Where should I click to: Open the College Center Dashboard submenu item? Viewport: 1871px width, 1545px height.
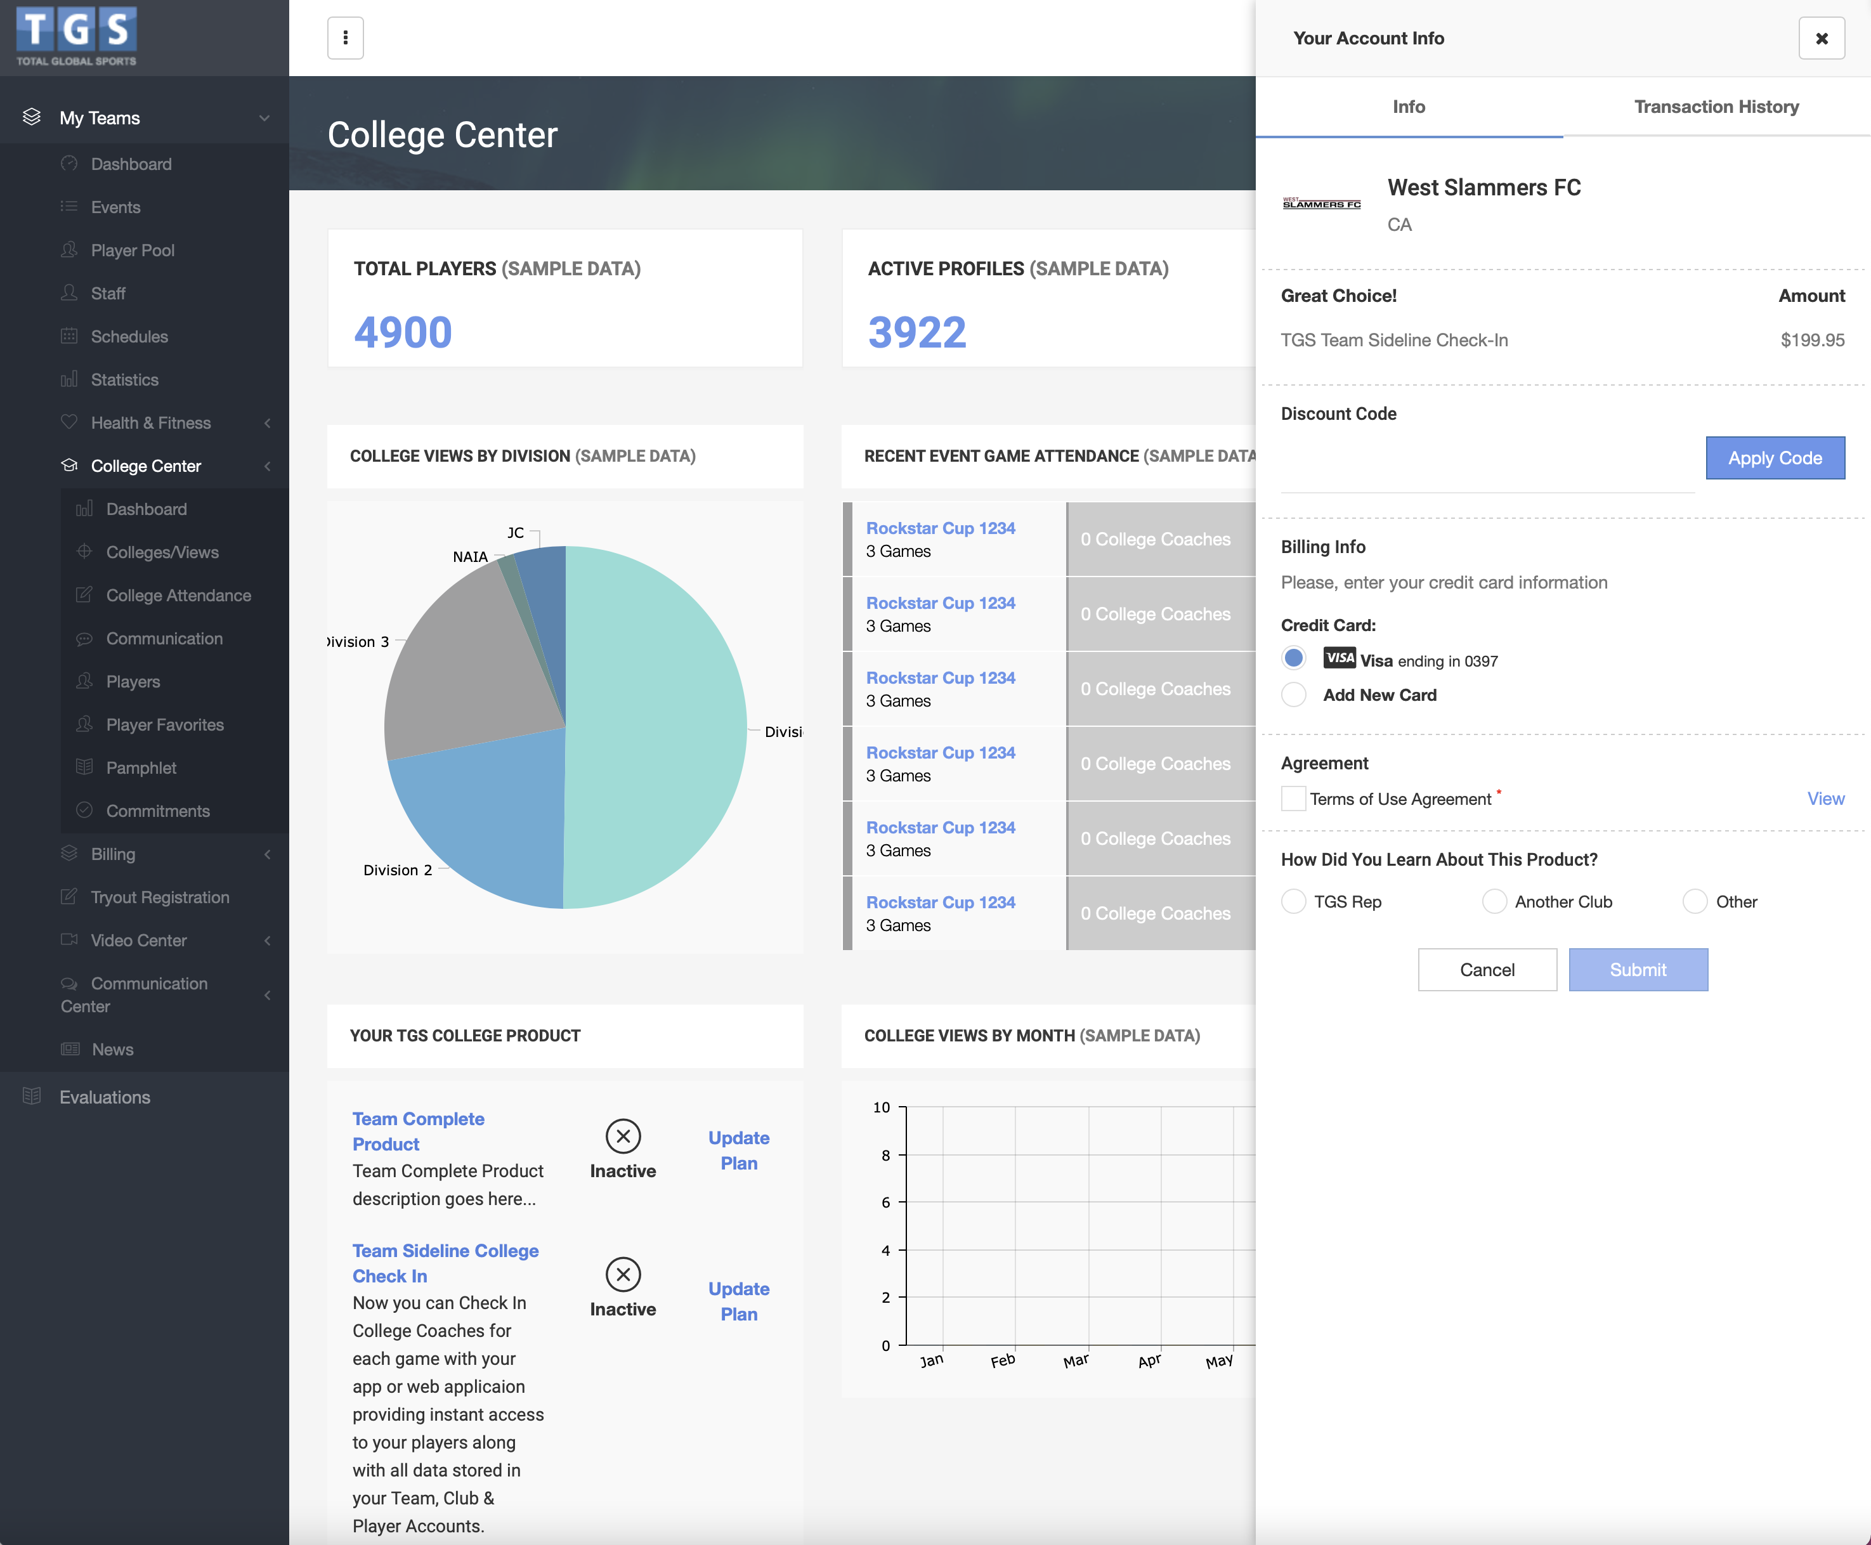pyautogui.click(x=147, y=509)
